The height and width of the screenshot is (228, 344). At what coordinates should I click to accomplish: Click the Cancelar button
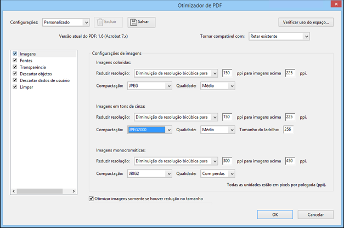tap(315, 214)
